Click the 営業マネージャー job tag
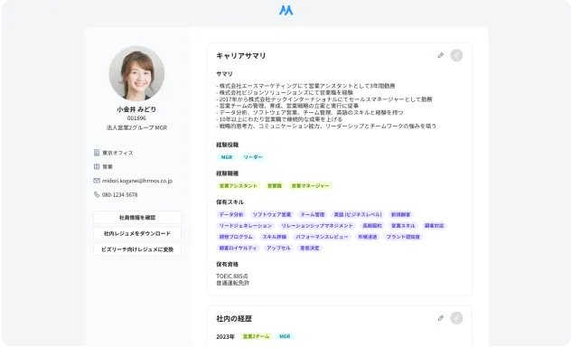 pyautogui.click(x=310, y=185)
